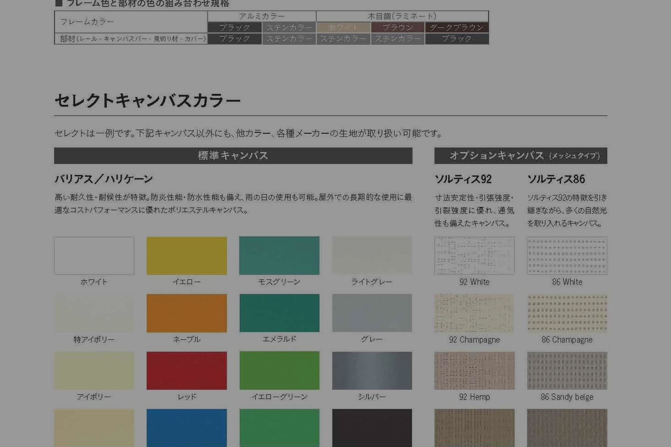Select the エメラルド canvas color swatch
Viewport: 671px width, 447px height.
click(x=279, y=312)
